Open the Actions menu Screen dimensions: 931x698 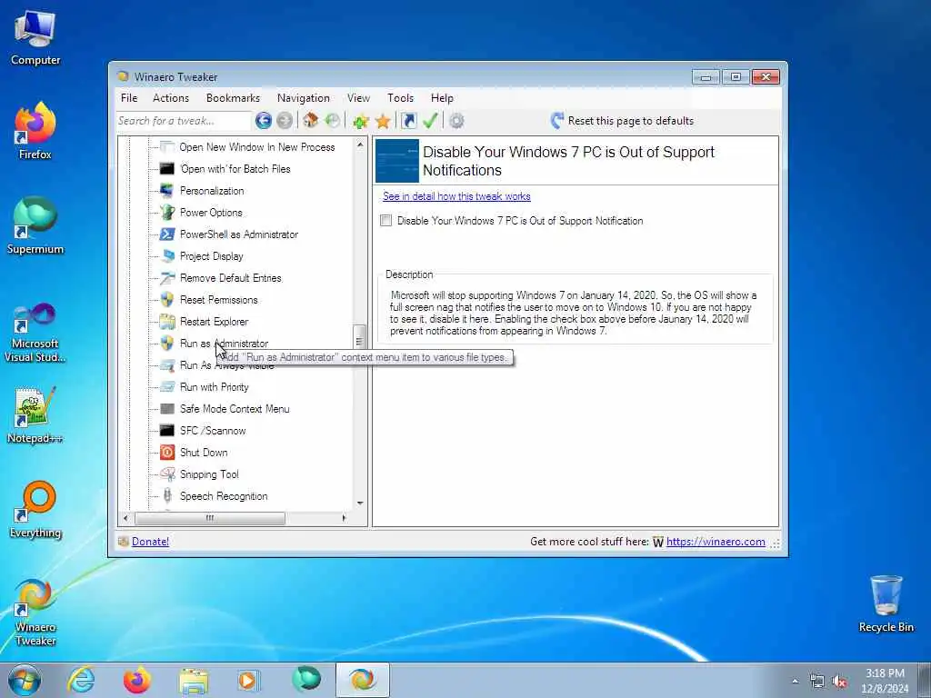(171, 98)
